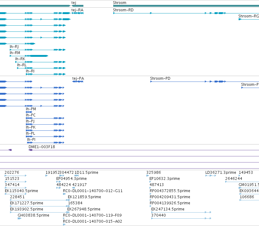Click the Ih-PI protein label
The width and height of the screenshot is (259, 226).
point(31,140)
